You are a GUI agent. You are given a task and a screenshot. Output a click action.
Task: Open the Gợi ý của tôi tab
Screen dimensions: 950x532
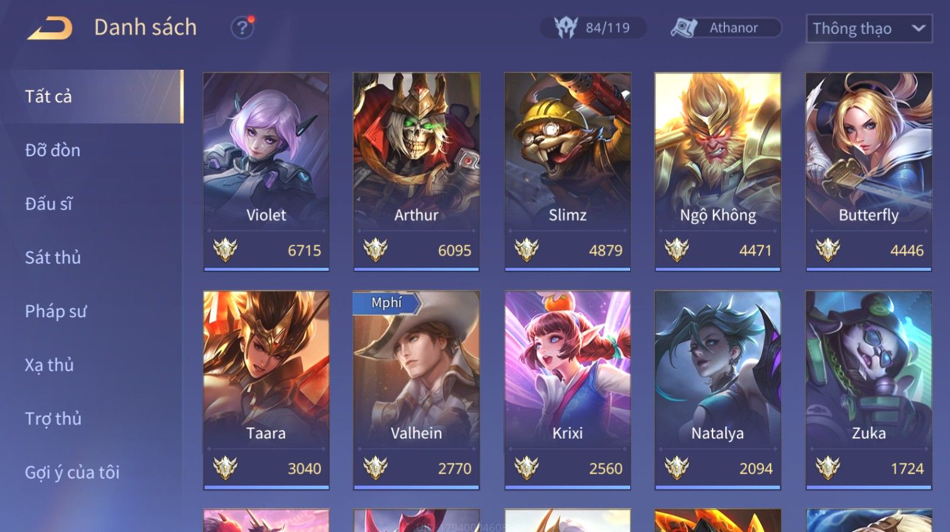click(x=72, y=472)
